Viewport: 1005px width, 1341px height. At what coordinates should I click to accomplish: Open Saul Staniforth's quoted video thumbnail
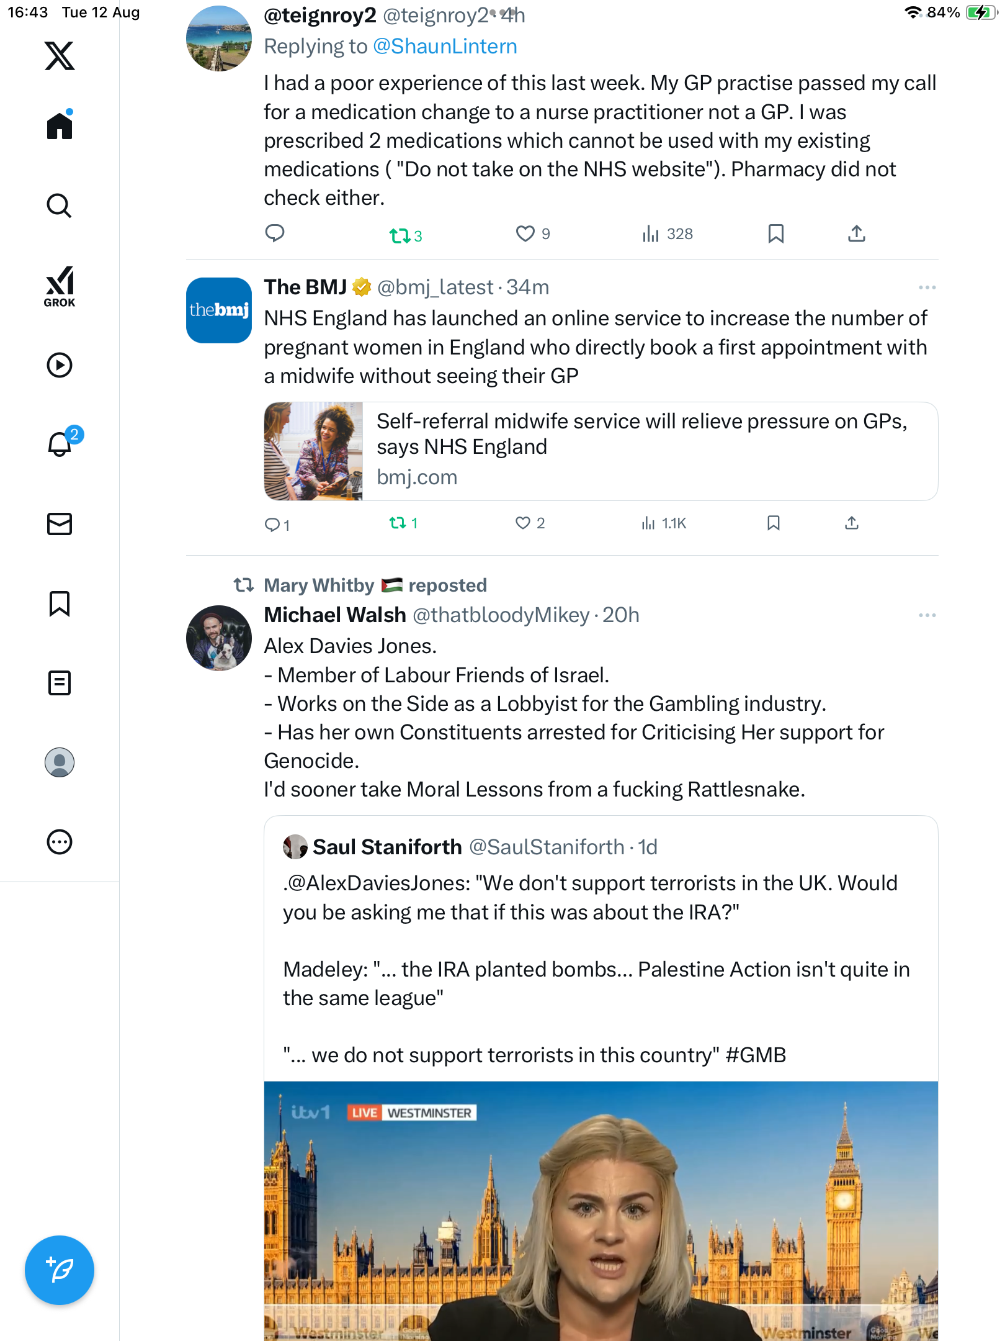tap(601, 1211)
